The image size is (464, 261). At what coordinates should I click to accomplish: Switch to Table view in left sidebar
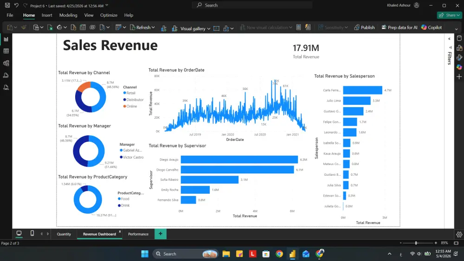(x=6, y=51)
